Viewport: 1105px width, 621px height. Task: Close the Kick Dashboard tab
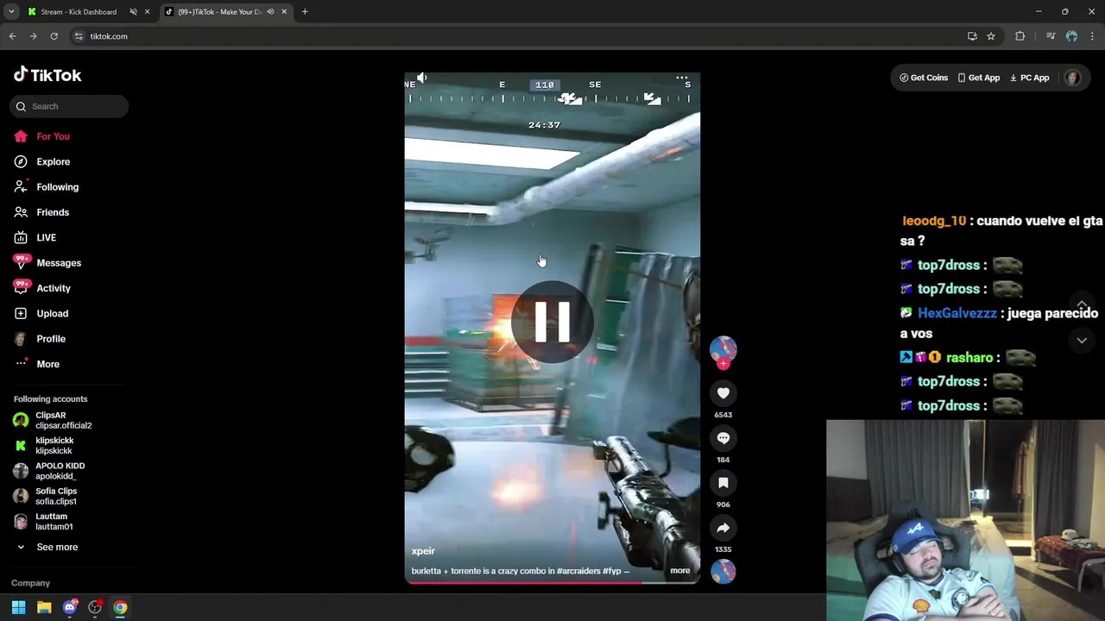pyautogui.click(x=147, y=12)
